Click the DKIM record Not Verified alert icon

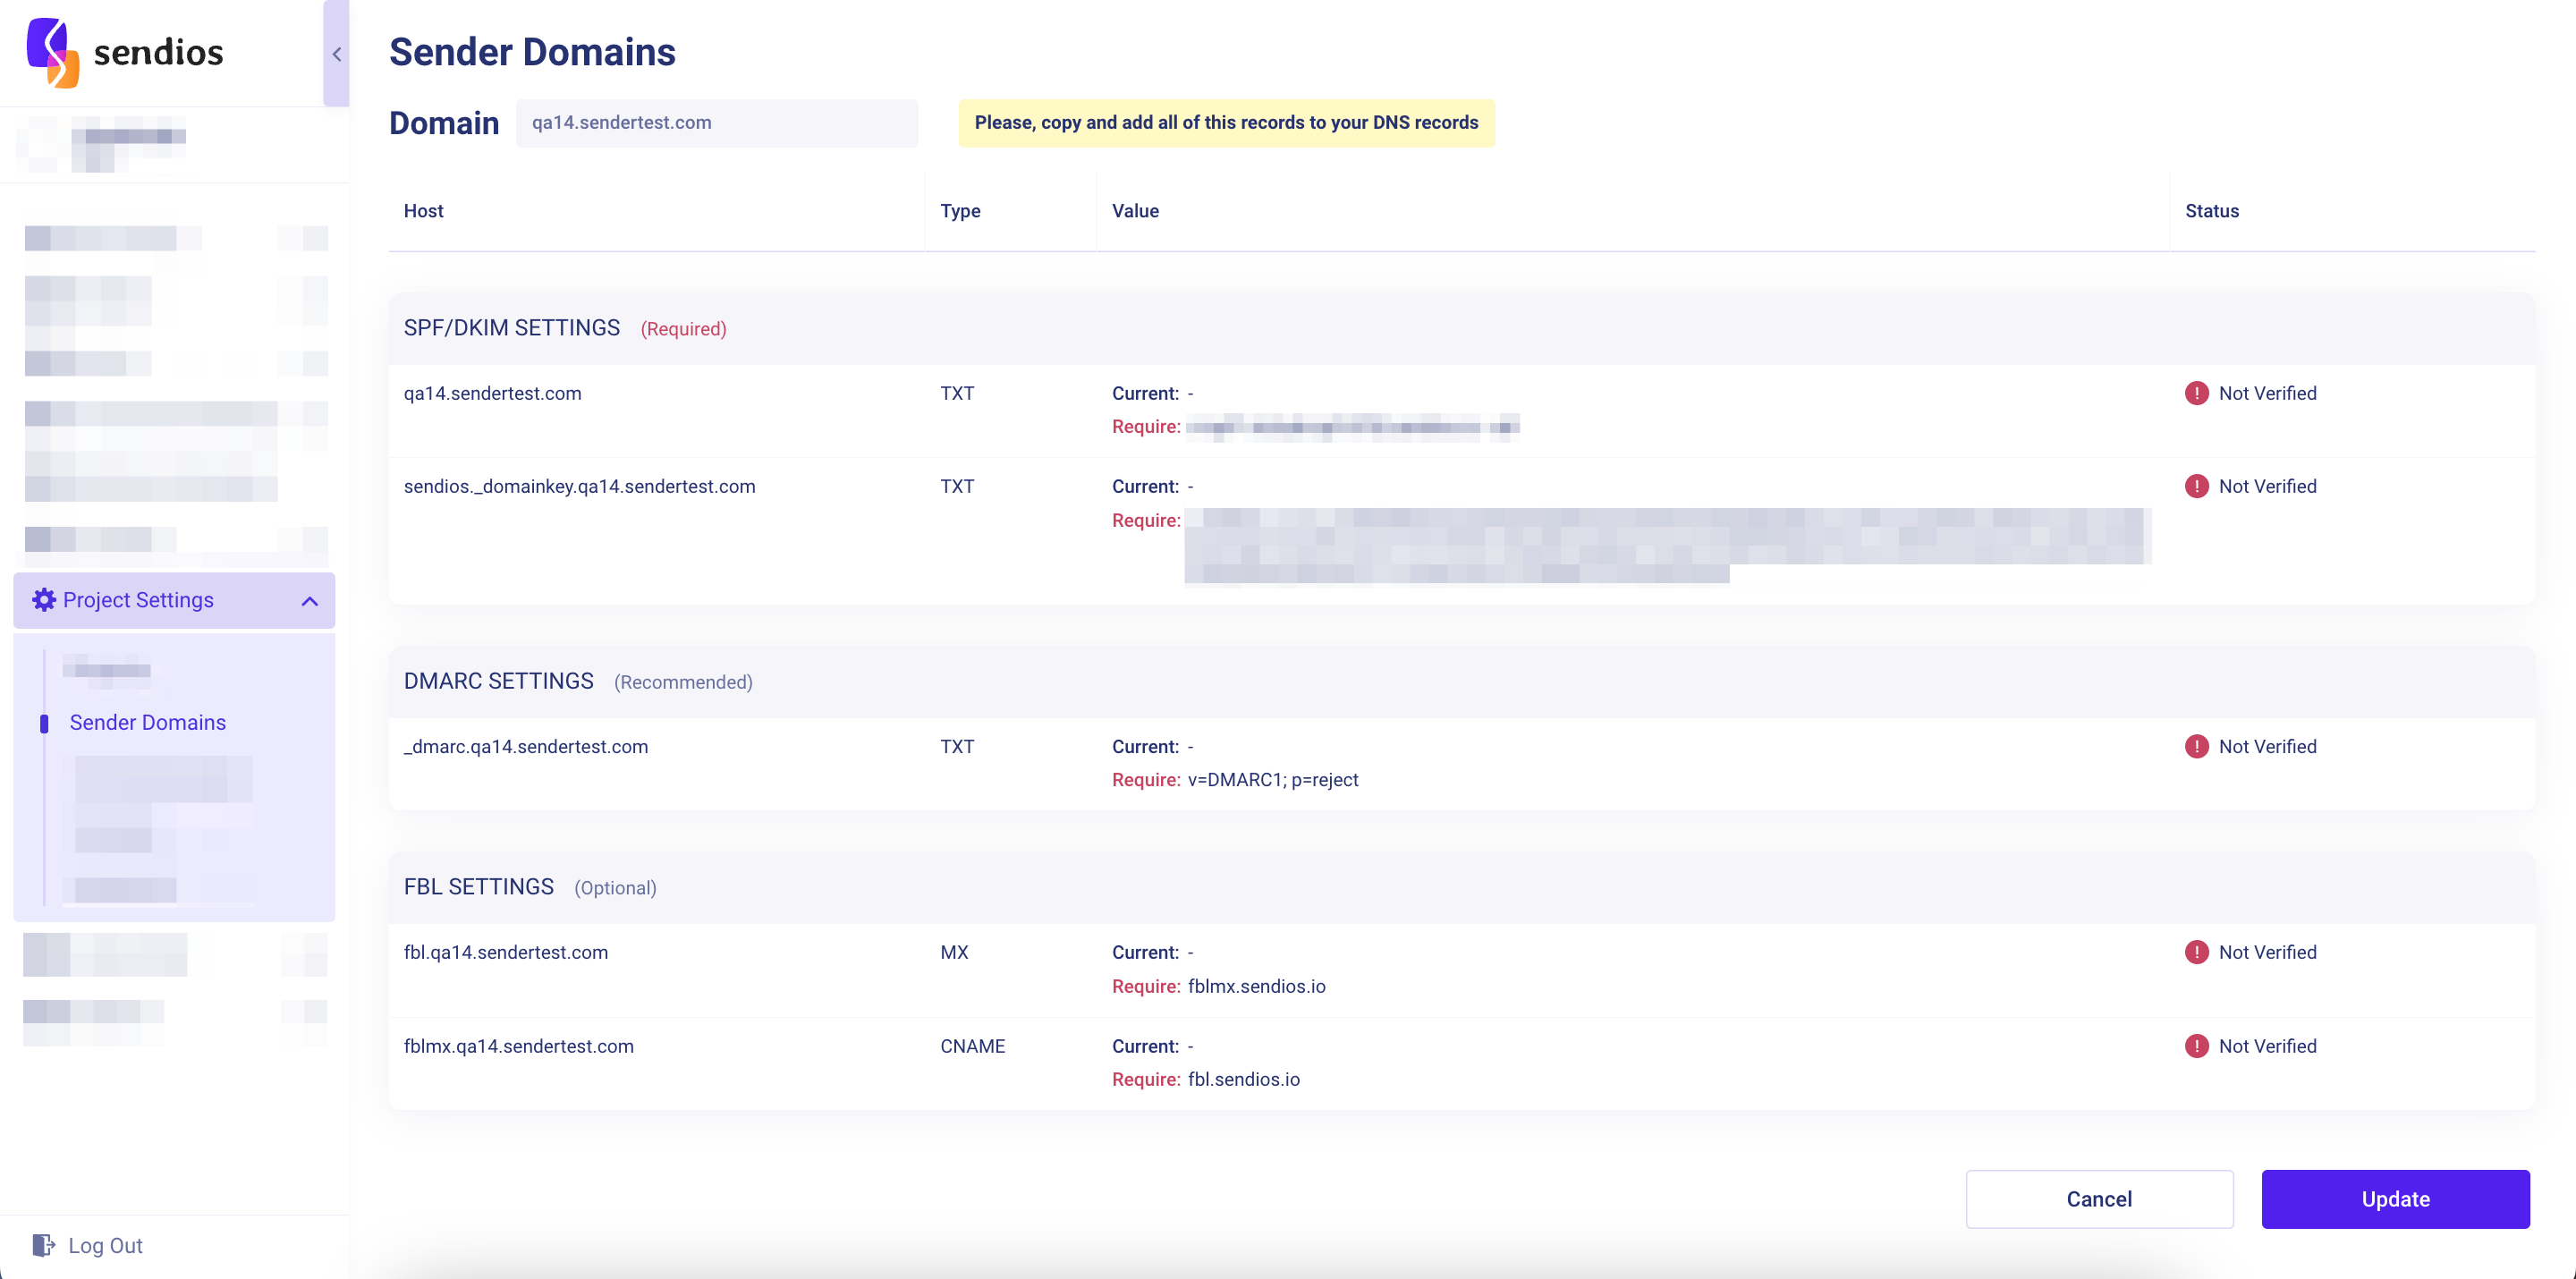(x=2196, y=486)
